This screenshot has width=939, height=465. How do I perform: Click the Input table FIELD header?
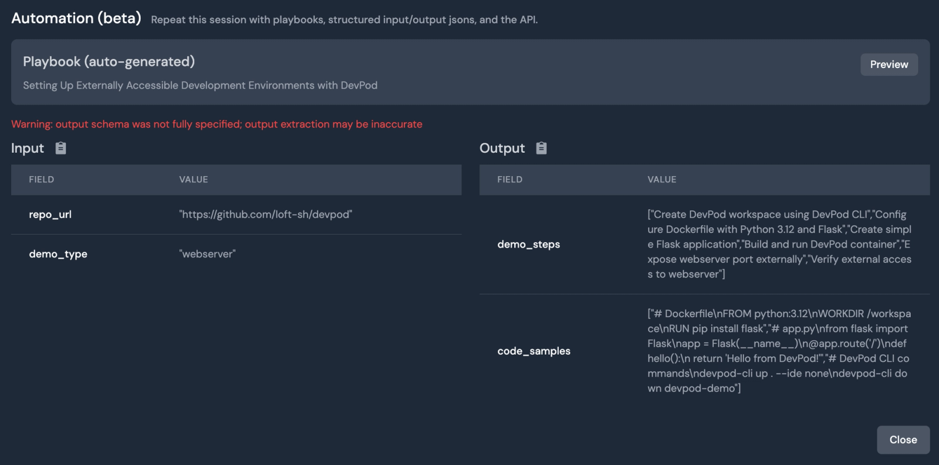tap(42, 179)
